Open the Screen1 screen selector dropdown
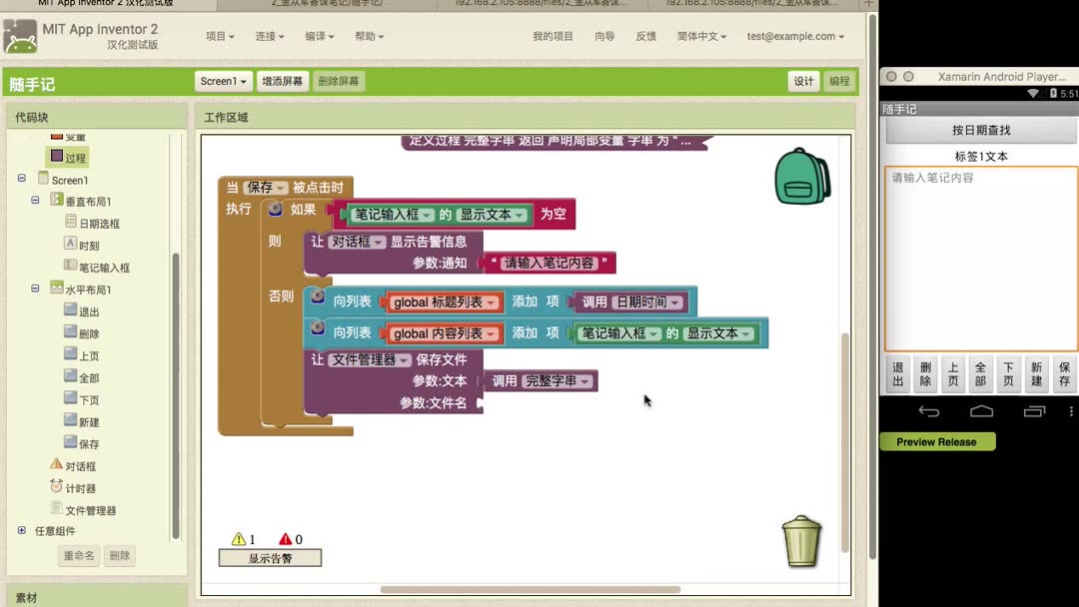Viewport: 1079px width, 607px height. tap(223, 81)
